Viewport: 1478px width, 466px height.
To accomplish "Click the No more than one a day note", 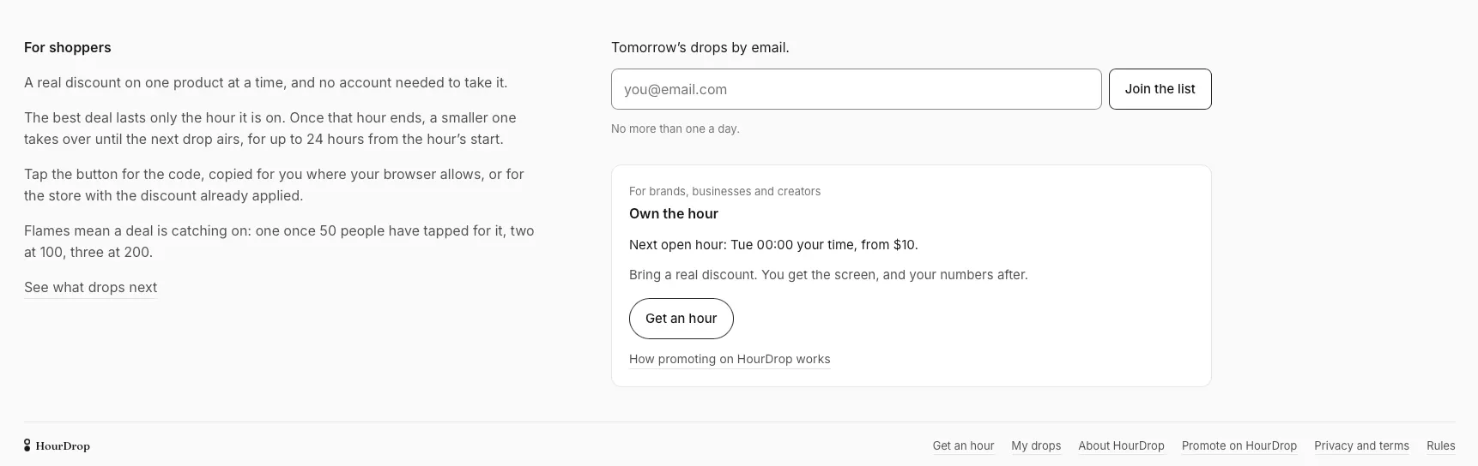I will point(675,129).
